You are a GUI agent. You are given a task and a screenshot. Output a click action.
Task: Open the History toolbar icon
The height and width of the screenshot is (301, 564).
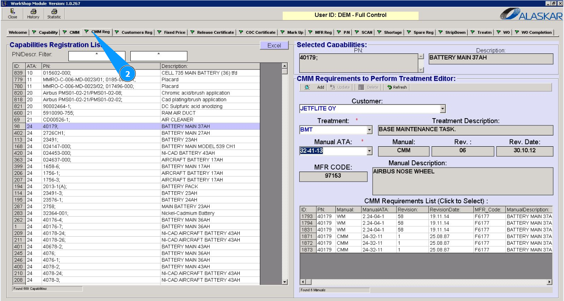pos(33,14)
